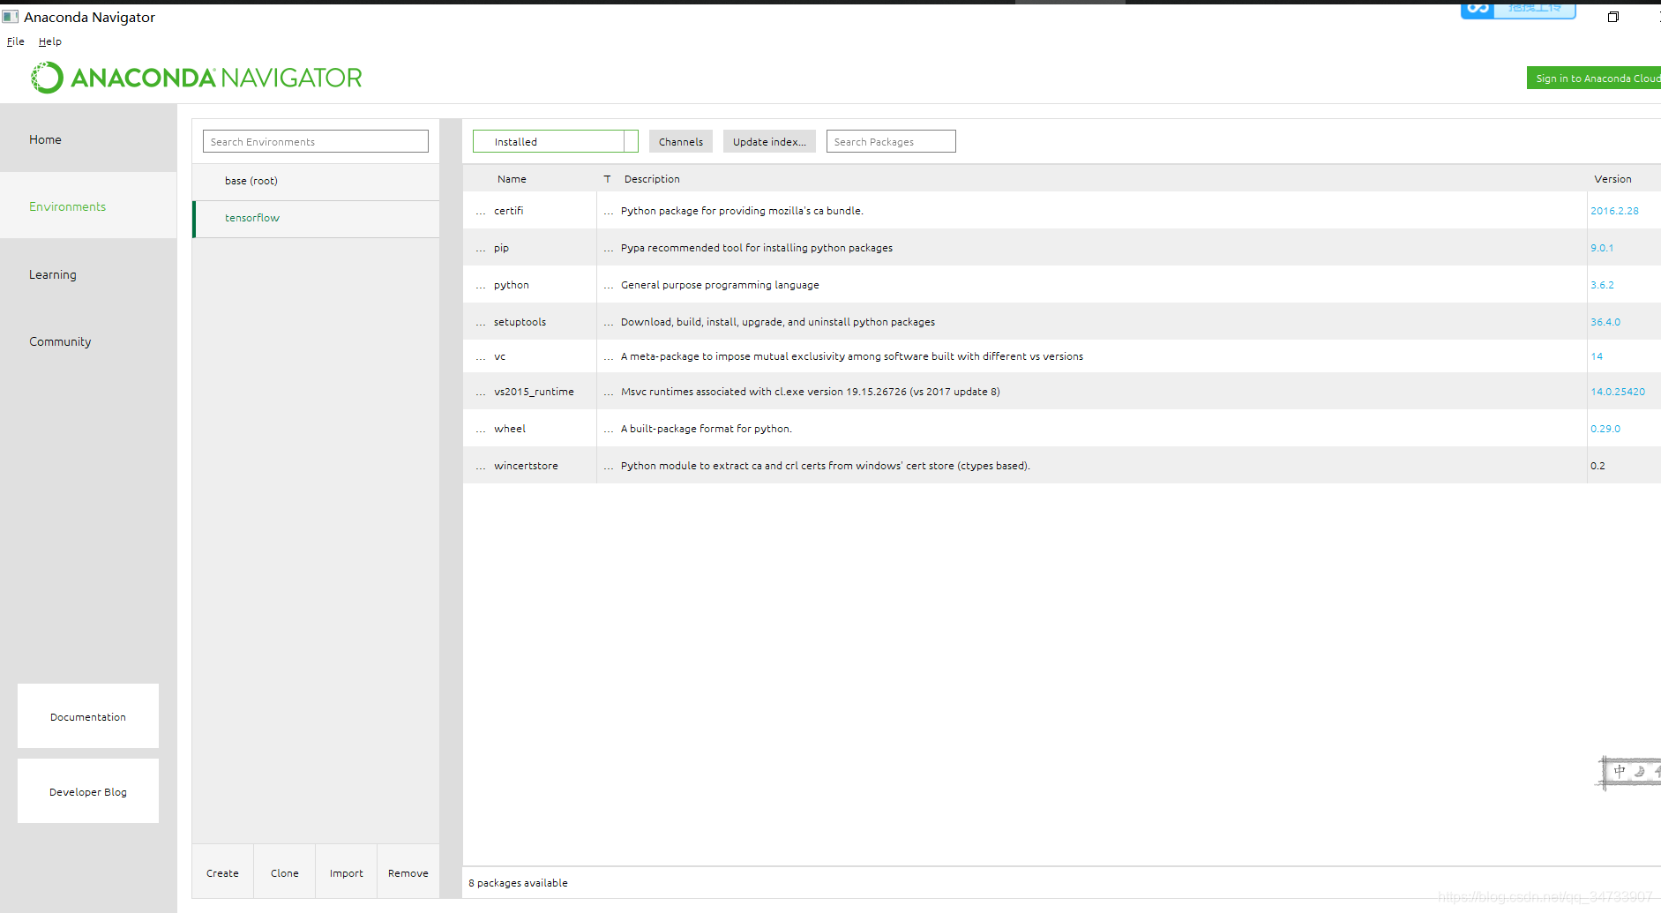The height and width of the screenshot is (913, 1661).
Task: Click the Anaconda Navigator logo
Action: 196,78
